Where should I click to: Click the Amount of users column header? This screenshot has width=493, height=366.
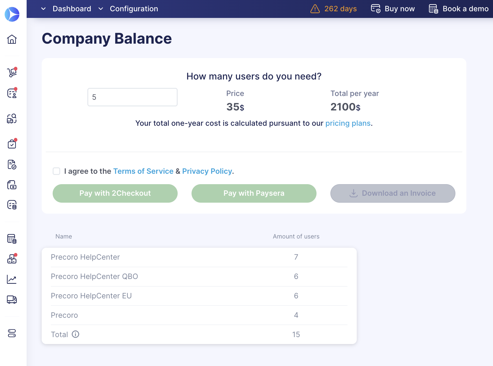point(296,236)
